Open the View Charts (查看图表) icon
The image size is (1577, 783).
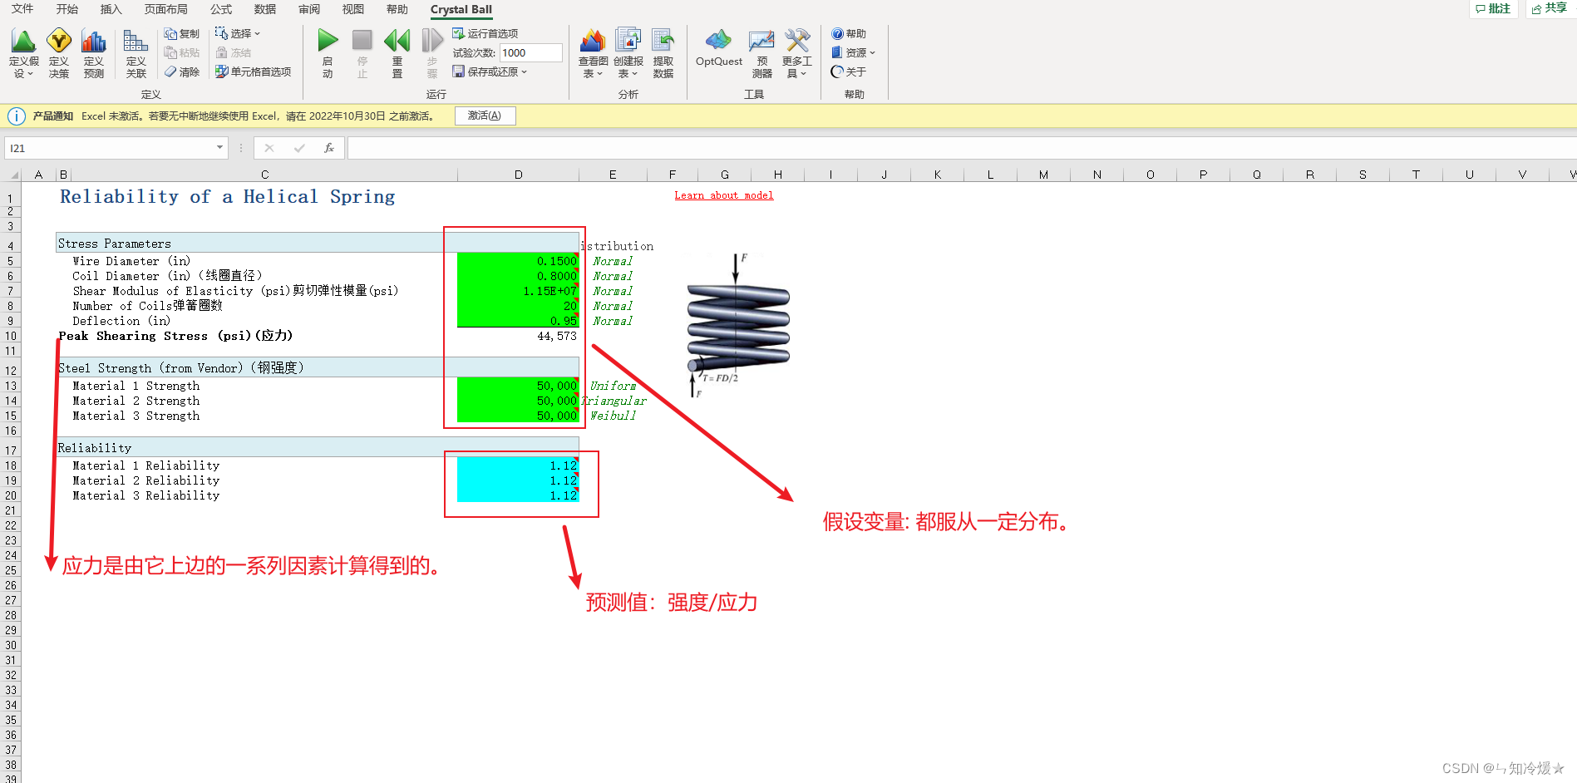pos(593,41)
